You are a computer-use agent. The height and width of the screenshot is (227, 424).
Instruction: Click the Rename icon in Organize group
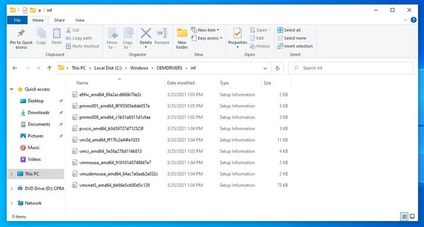click(162, 36)
